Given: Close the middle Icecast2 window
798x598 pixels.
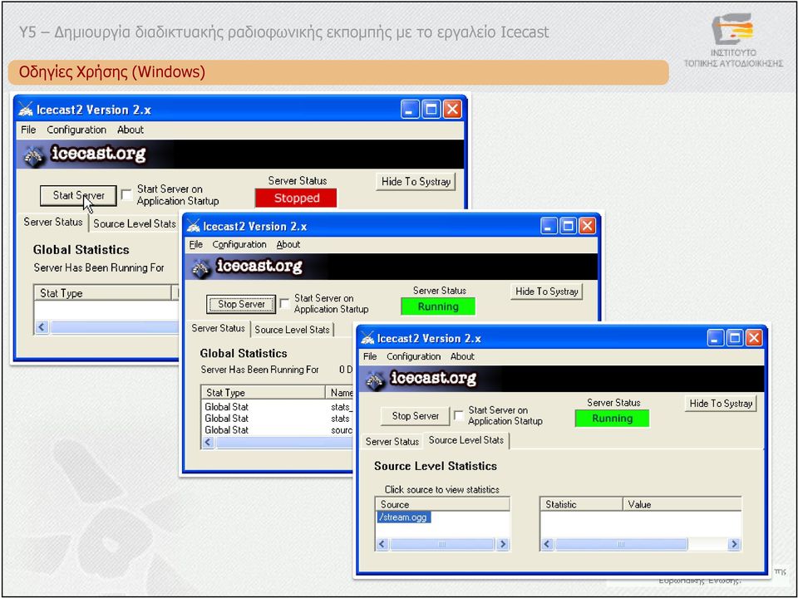Looking at the screenshot, I should (588, 226).
